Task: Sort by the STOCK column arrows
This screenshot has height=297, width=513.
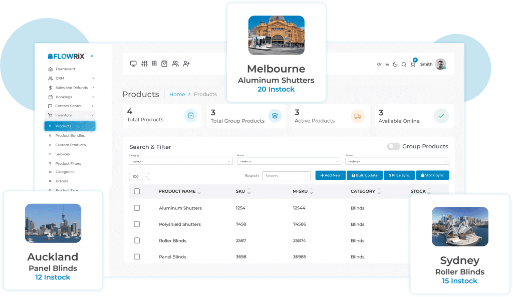Action: tap(429, 191)
